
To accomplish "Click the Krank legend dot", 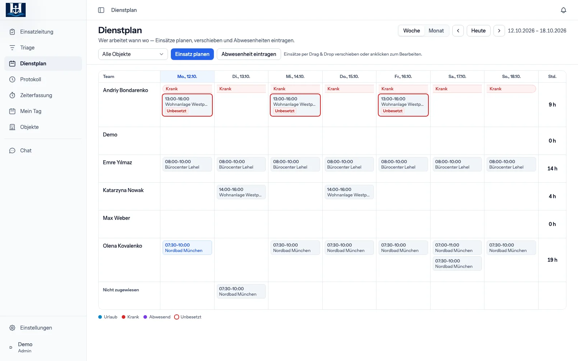I will tap(124, 317).
